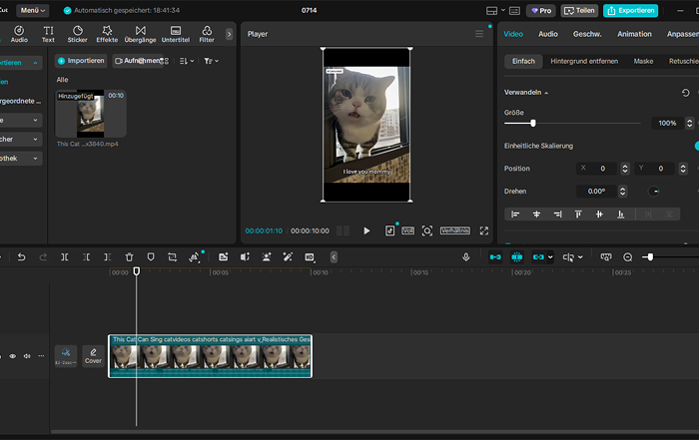
Task: Open the Untertitel captions panel
Action: (x=176, y=34)
